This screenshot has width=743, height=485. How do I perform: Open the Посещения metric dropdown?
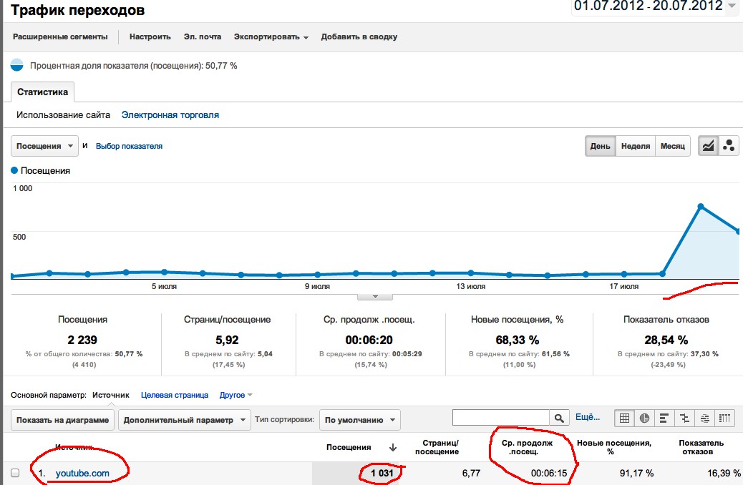click(x=44, y=146)
